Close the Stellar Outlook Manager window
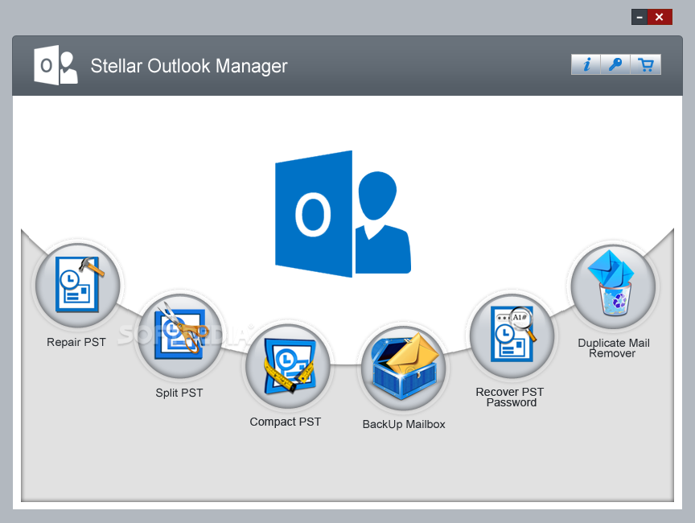Image resolution: width=695 pixels, height=523 pixels. 660,17
